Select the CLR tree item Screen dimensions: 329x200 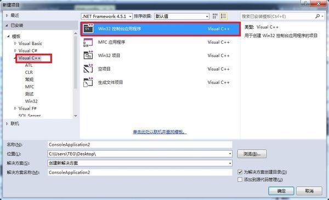tap(29, 72)
